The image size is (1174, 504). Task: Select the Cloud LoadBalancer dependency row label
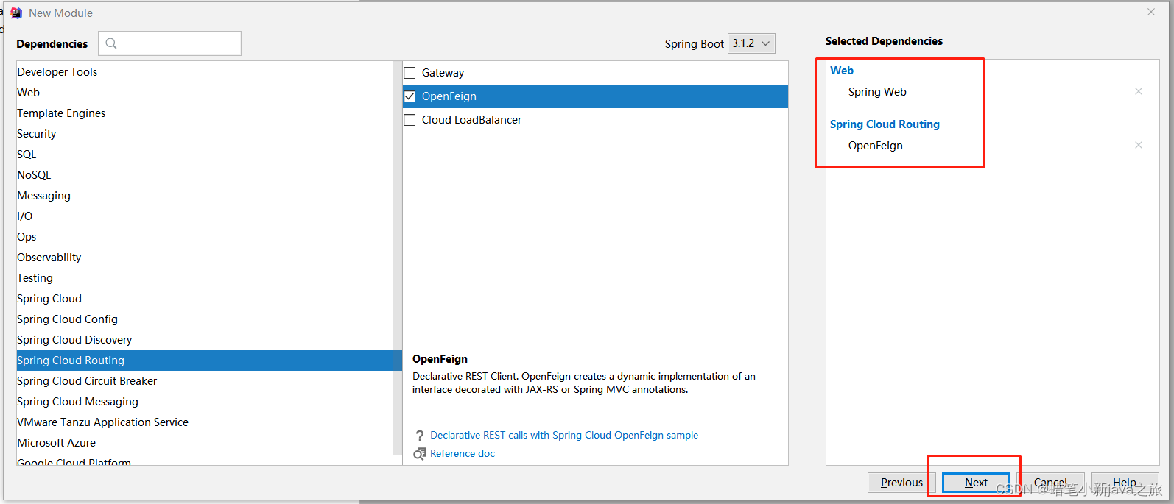[x=471, y=120]
